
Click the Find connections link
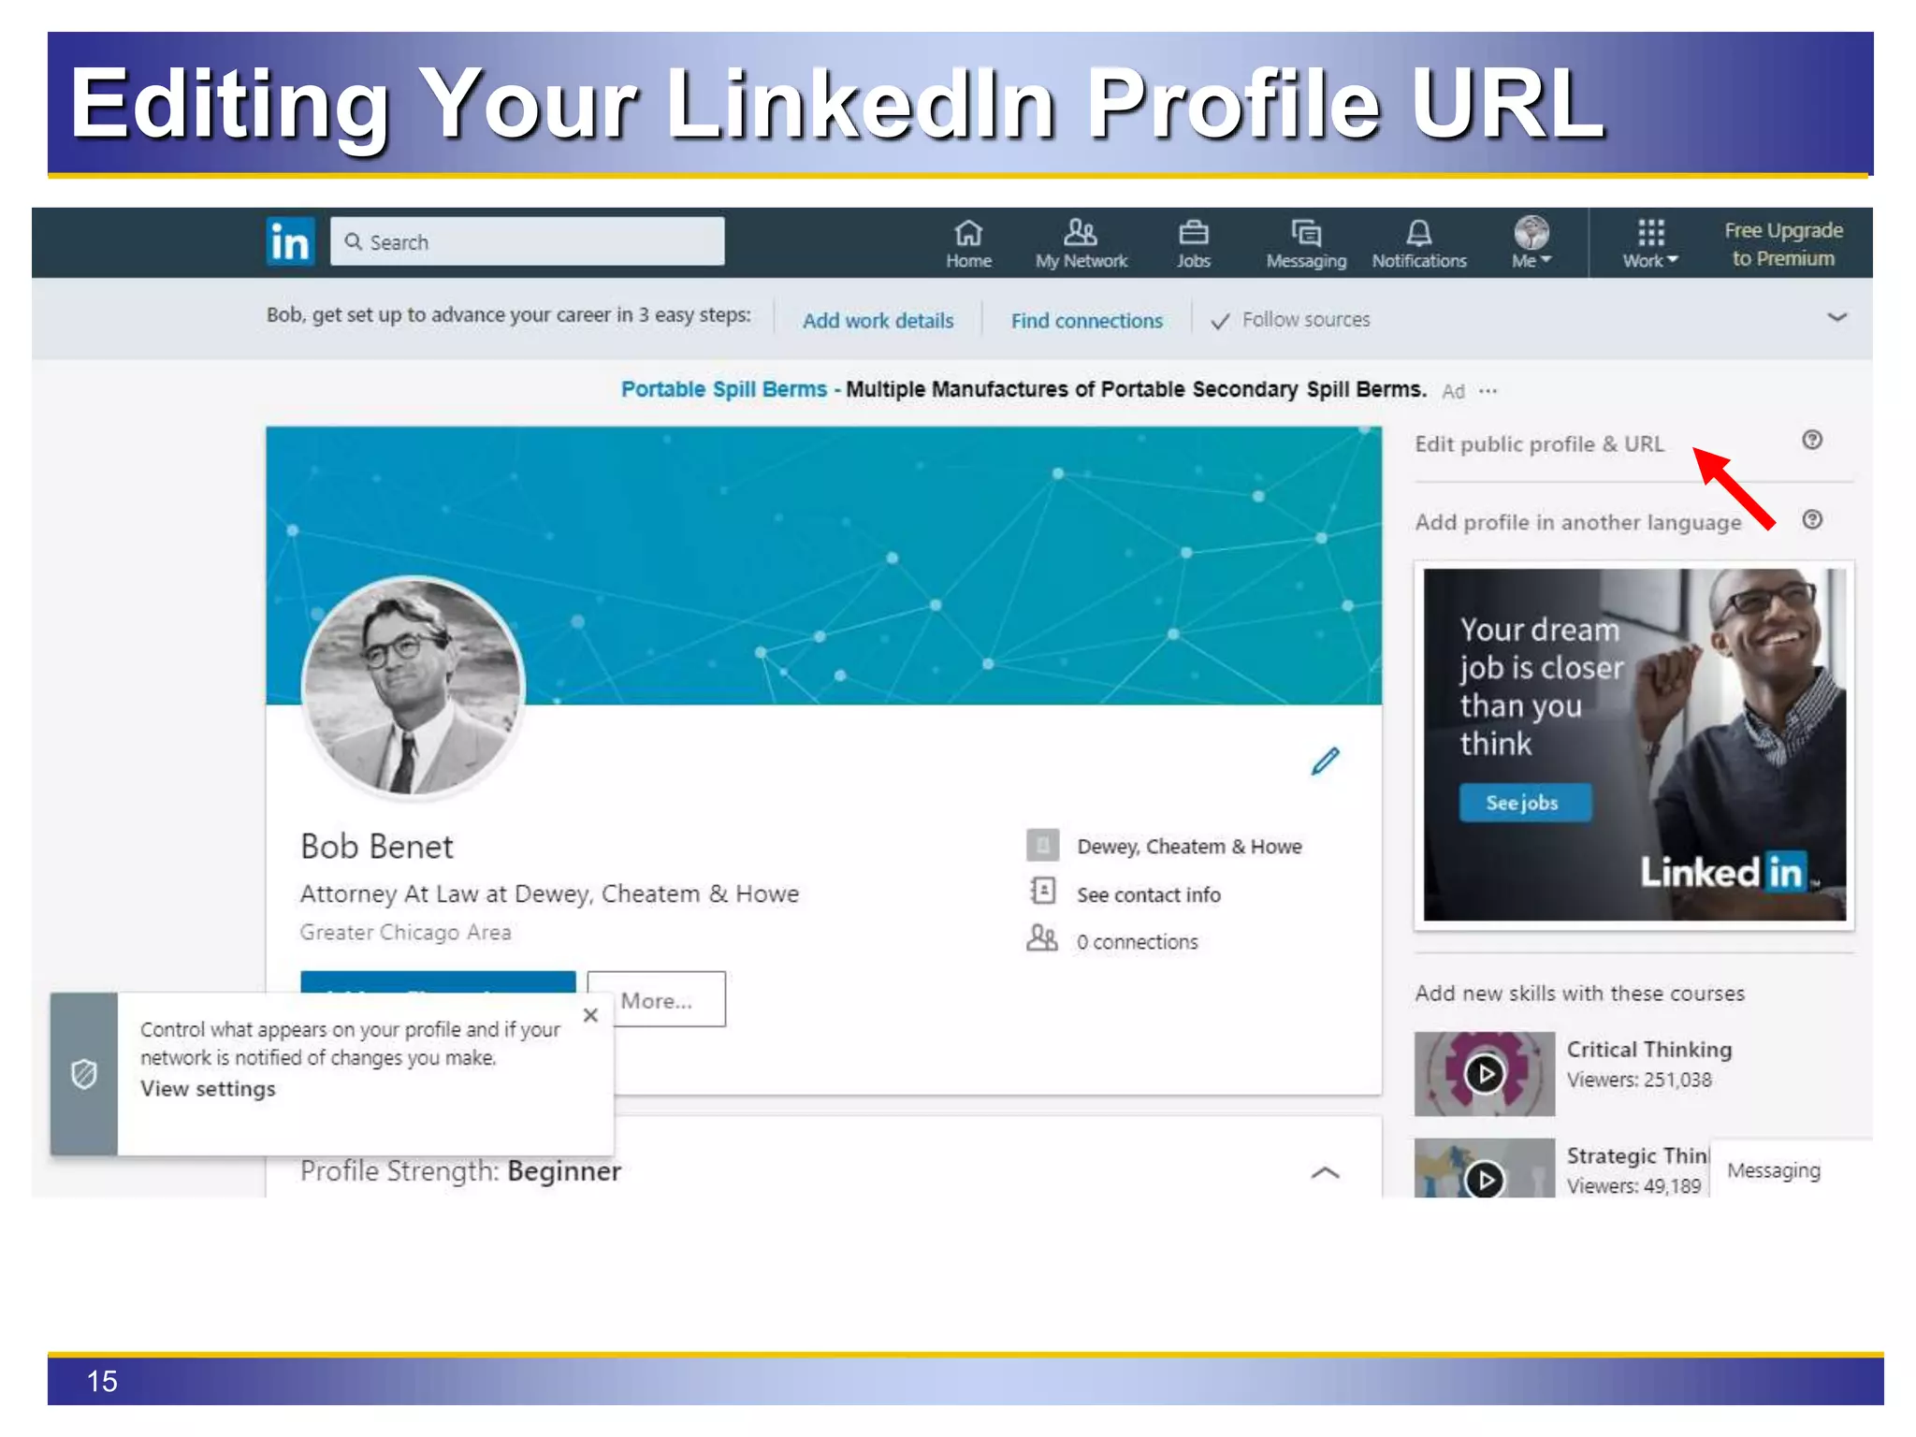point(1086,320)
